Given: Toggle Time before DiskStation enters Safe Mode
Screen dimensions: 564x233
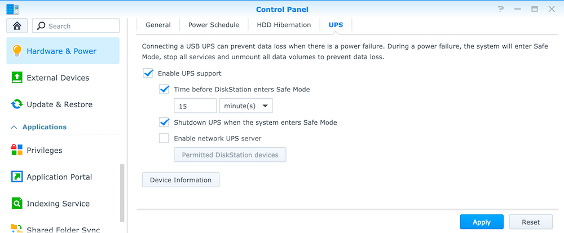Looking at the screenshot, I should pos(164,90).
